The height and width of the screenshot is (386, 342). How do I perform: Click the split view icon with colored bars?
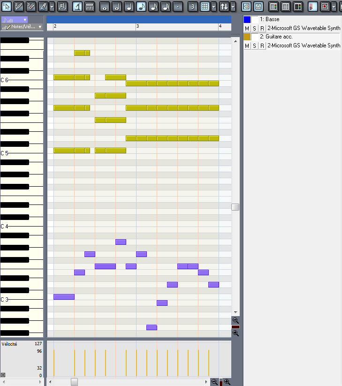tap(274, 7)
